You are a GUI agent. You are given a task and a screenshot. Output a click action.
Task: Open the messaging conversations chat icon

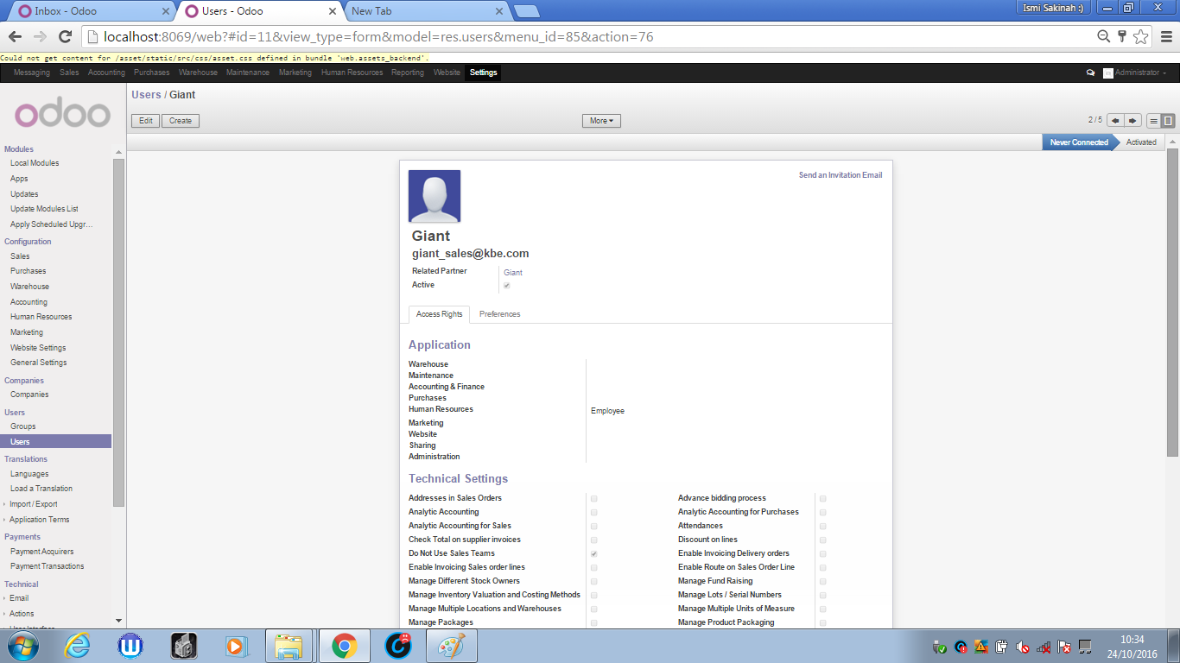(1090, 73)
